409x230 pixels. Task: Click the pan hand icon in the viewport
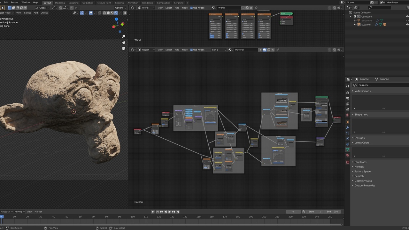click(x=124, y=42)
